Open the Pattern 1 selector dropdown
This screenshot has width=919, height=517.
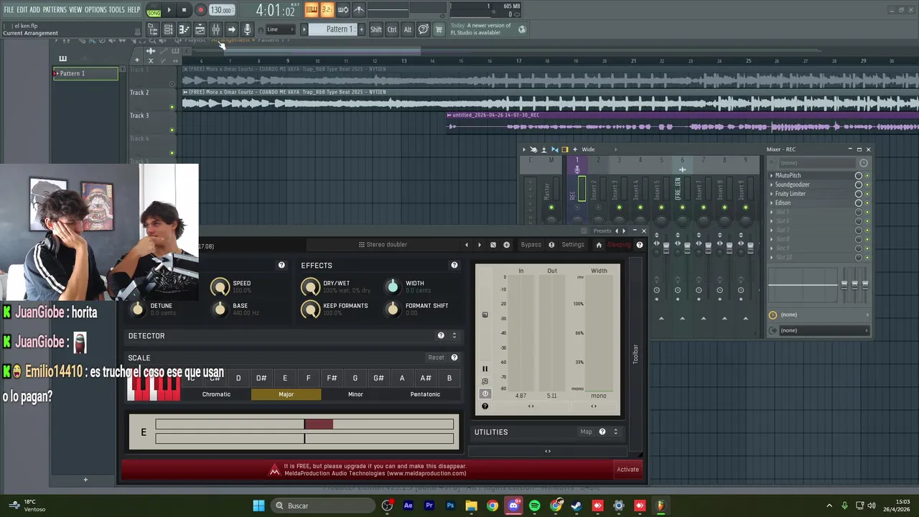click(x=334, y=29)
